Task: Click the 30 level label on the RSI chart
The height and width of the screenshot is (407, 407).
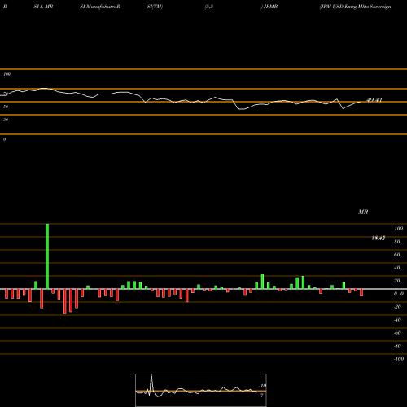Action: tap(6, 120)
